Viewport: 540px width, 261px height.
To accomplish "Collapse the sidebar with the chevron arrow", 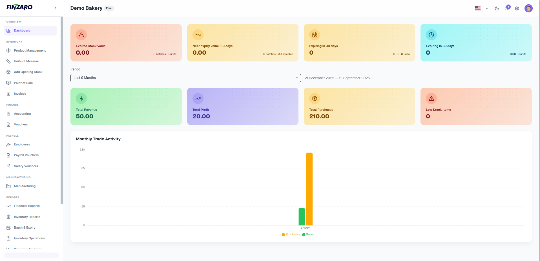I will pos(55,8).
